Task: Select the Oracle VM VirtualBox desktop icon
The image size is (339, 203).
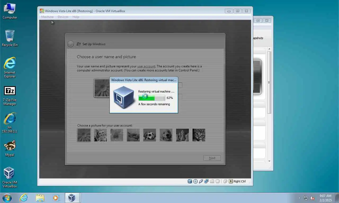Action: 10,177
